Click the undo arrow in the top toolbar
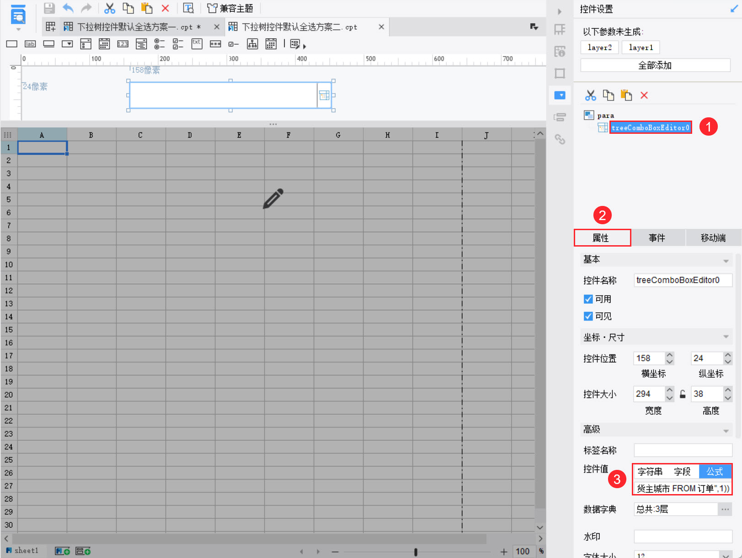Image resolution: width=742 pixels, height=558 pixels. pos(68,8)
